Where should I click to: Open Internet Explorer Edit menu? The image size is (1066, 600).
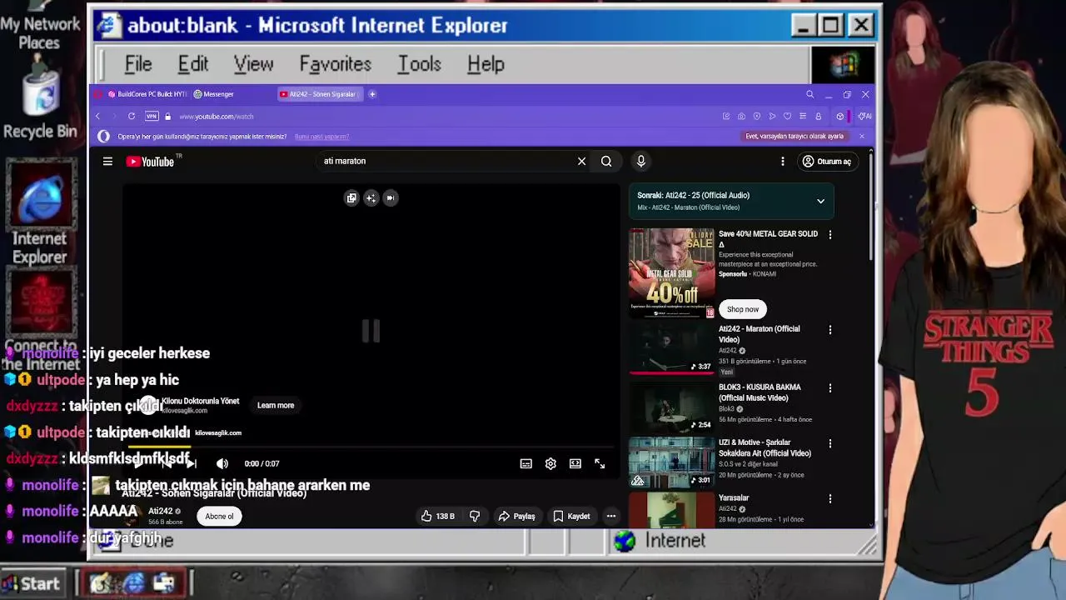(x=192, y=64)
